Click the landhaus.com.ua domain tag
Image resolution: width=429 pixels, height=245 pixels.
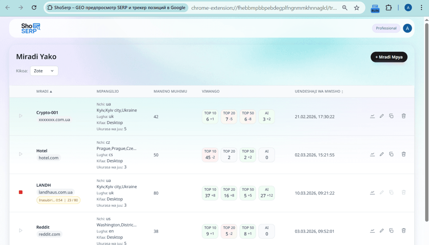pyautogui.click(x=56, y=192)
